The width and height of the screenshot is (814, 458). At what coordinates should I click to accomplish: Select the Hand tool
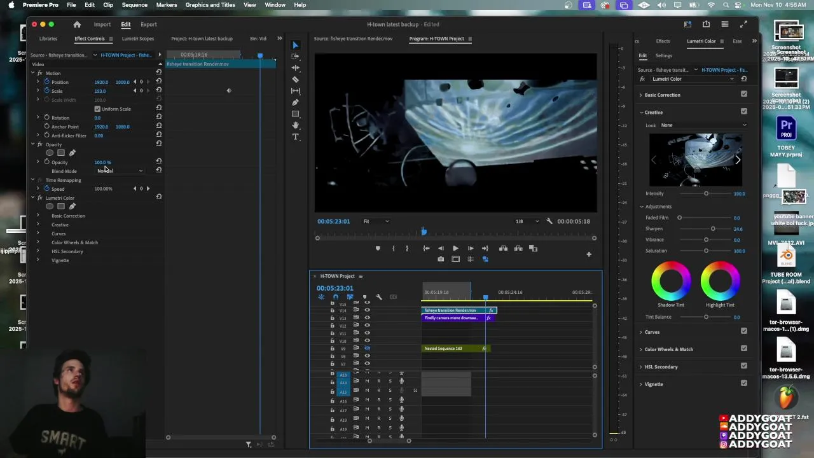click(295, 125)
